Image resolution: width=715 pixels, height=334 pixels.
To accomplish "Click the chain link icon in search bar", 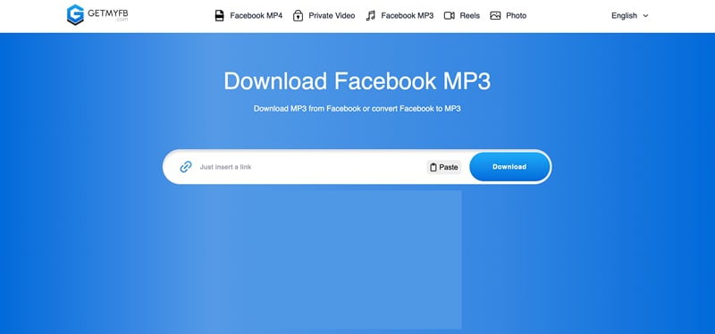I will (186, 167).
